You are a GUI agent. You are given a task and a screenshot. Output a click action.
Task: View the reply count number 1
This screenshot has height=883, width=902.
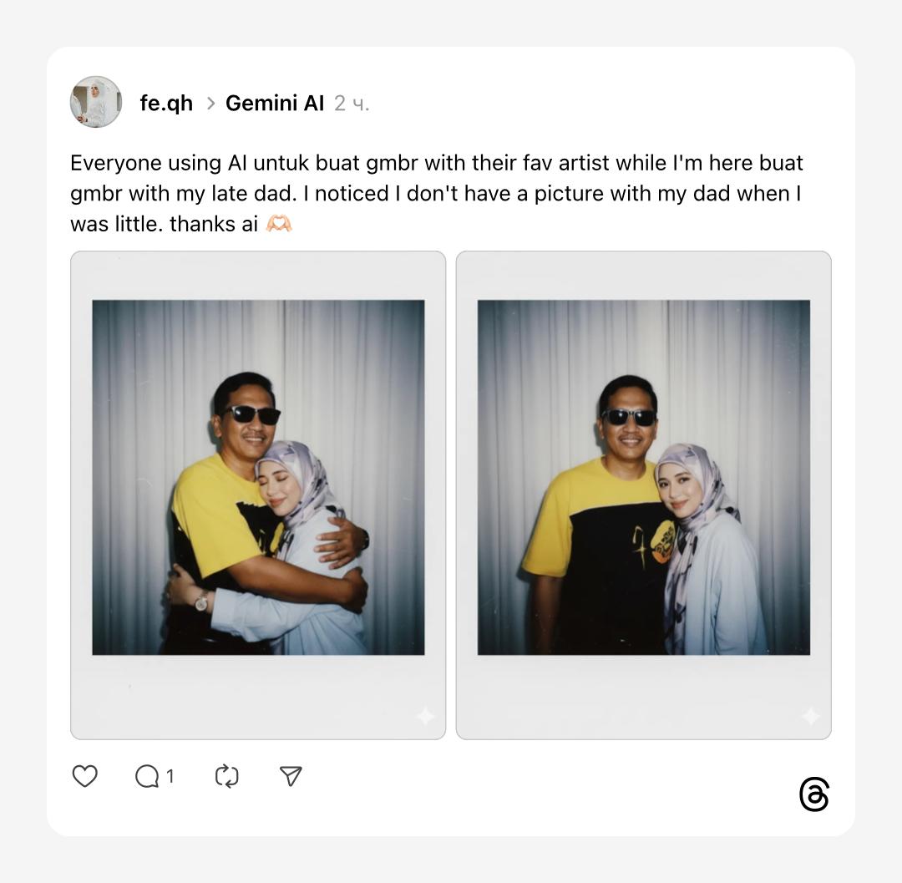tap(170, 777)
